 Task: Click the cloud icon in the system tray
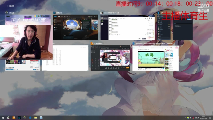click(x=191, y=118)
